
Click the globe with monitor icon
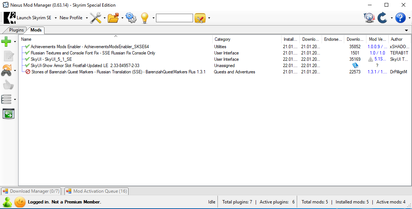pos(369,18)
